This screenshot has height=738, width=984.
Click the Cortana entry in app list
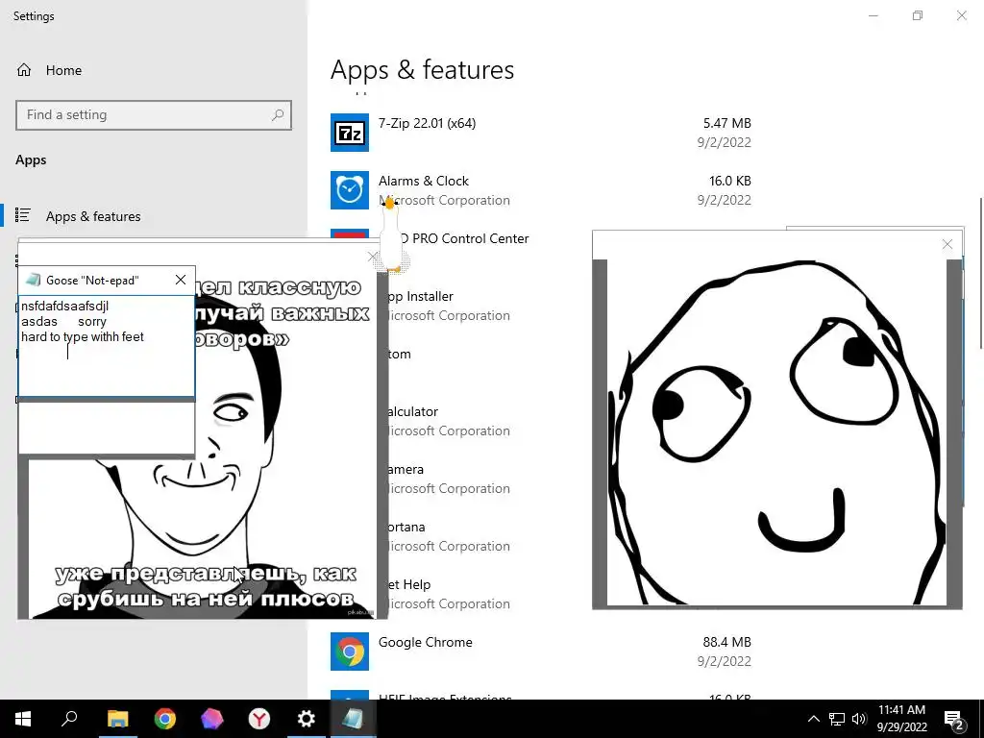coord(407,528)
